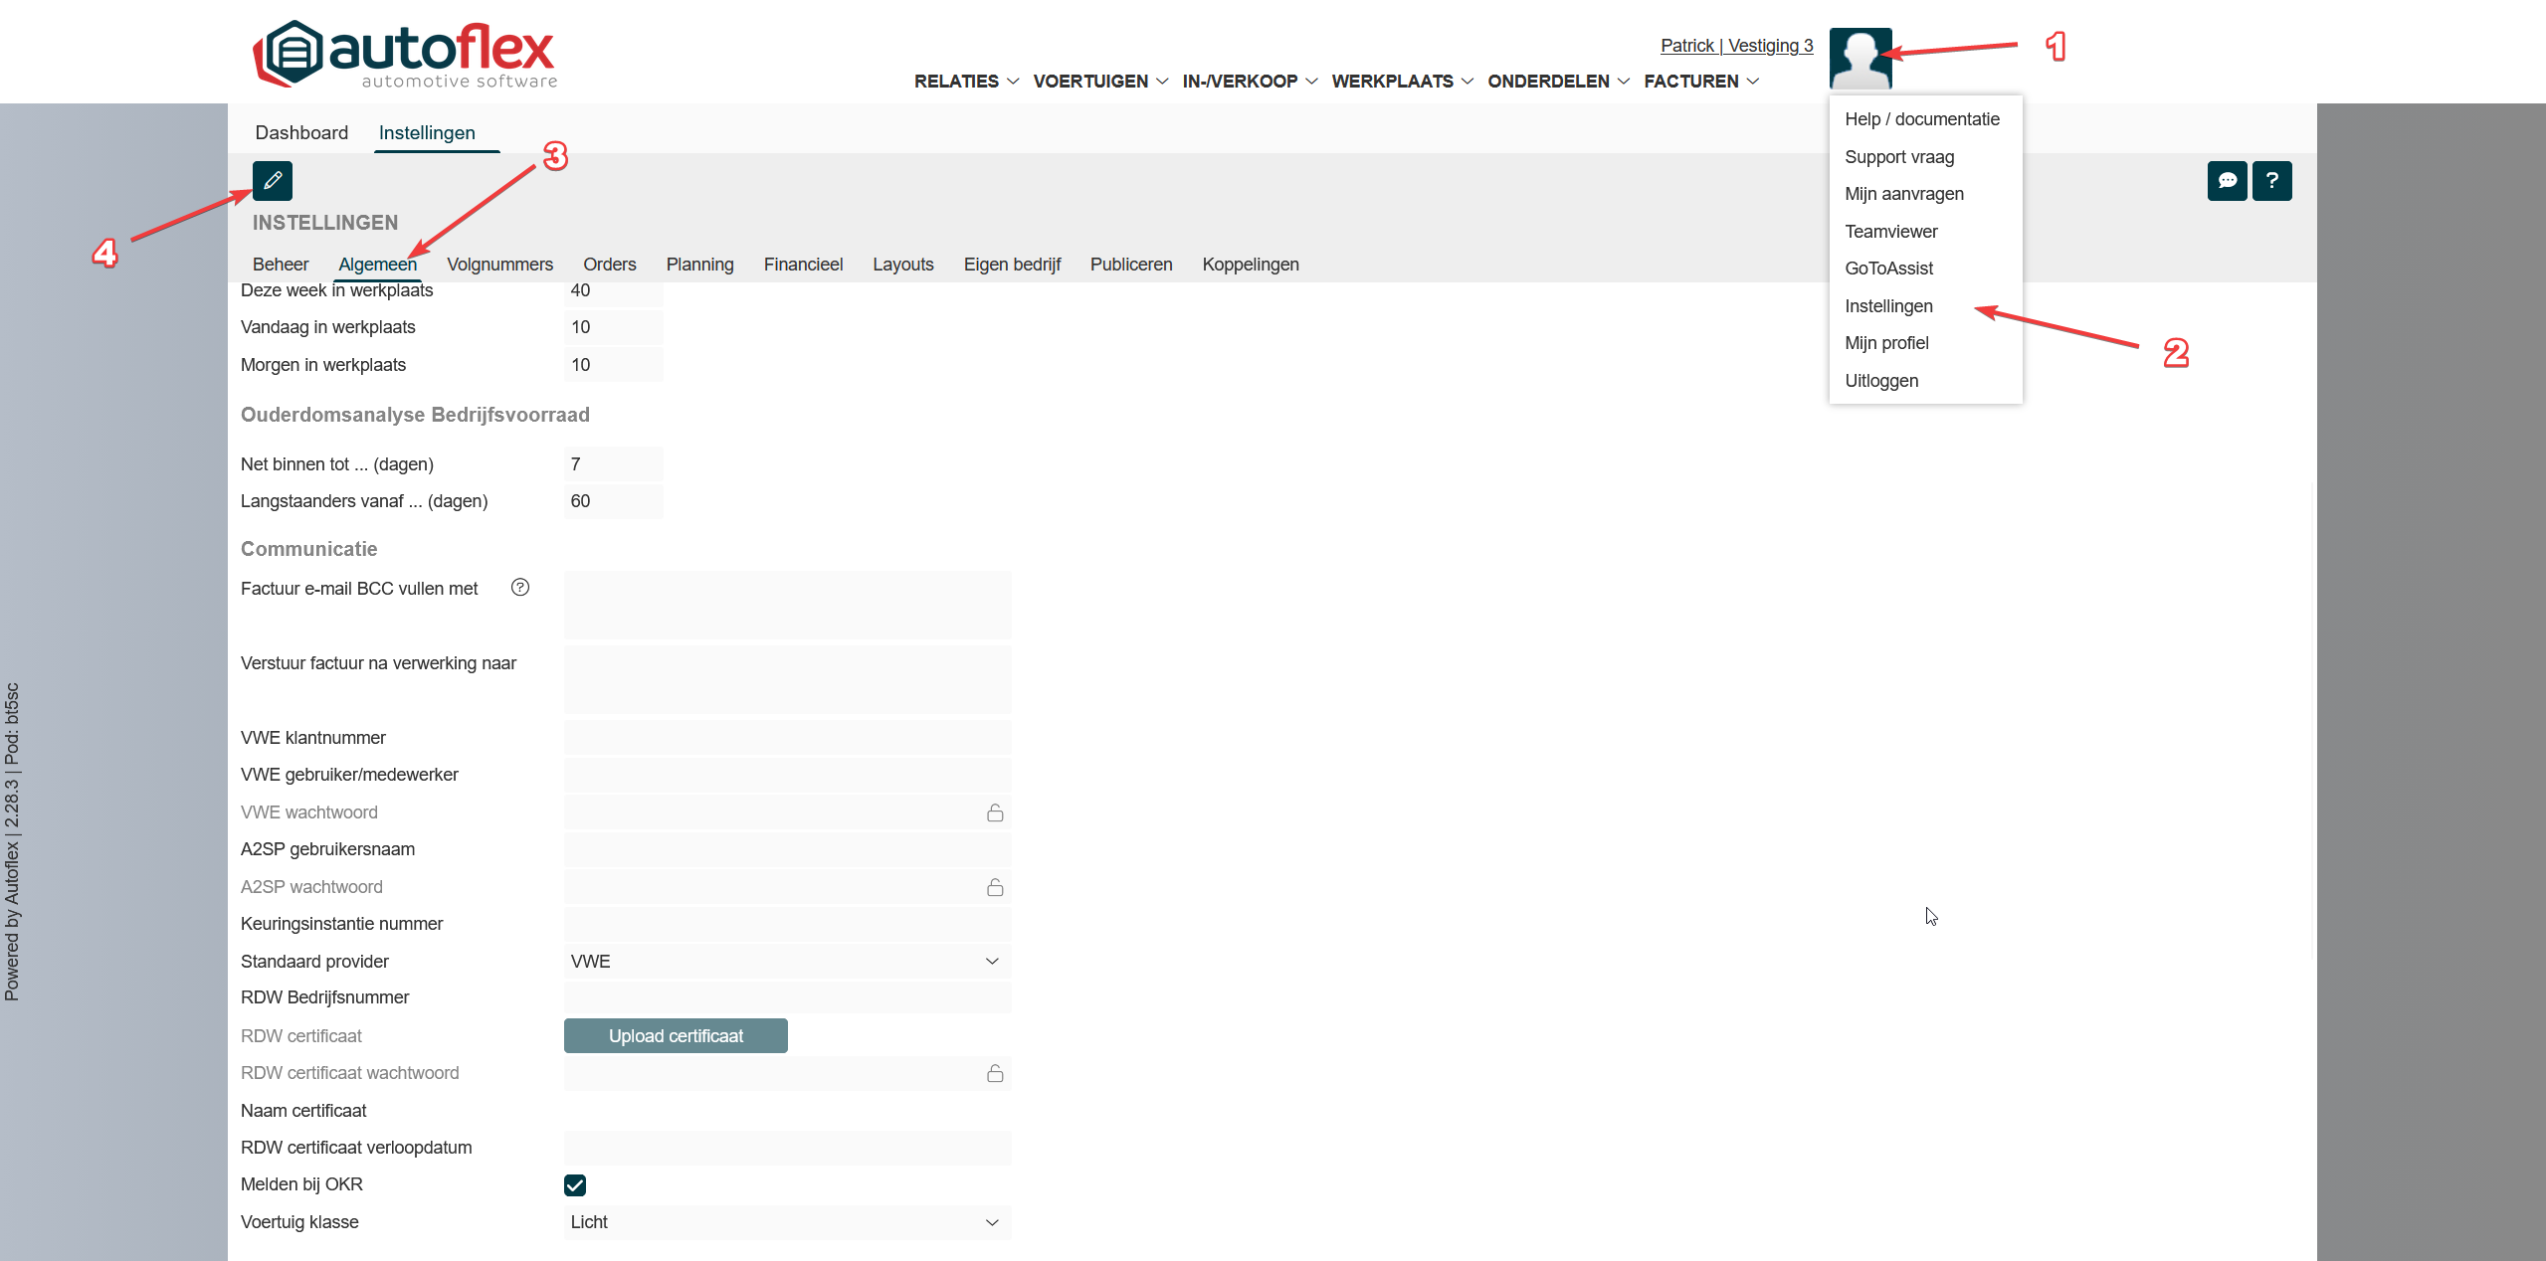
Task: Toggle the Melden bij OKR checkbox
Action: [x=575, y=1184]
